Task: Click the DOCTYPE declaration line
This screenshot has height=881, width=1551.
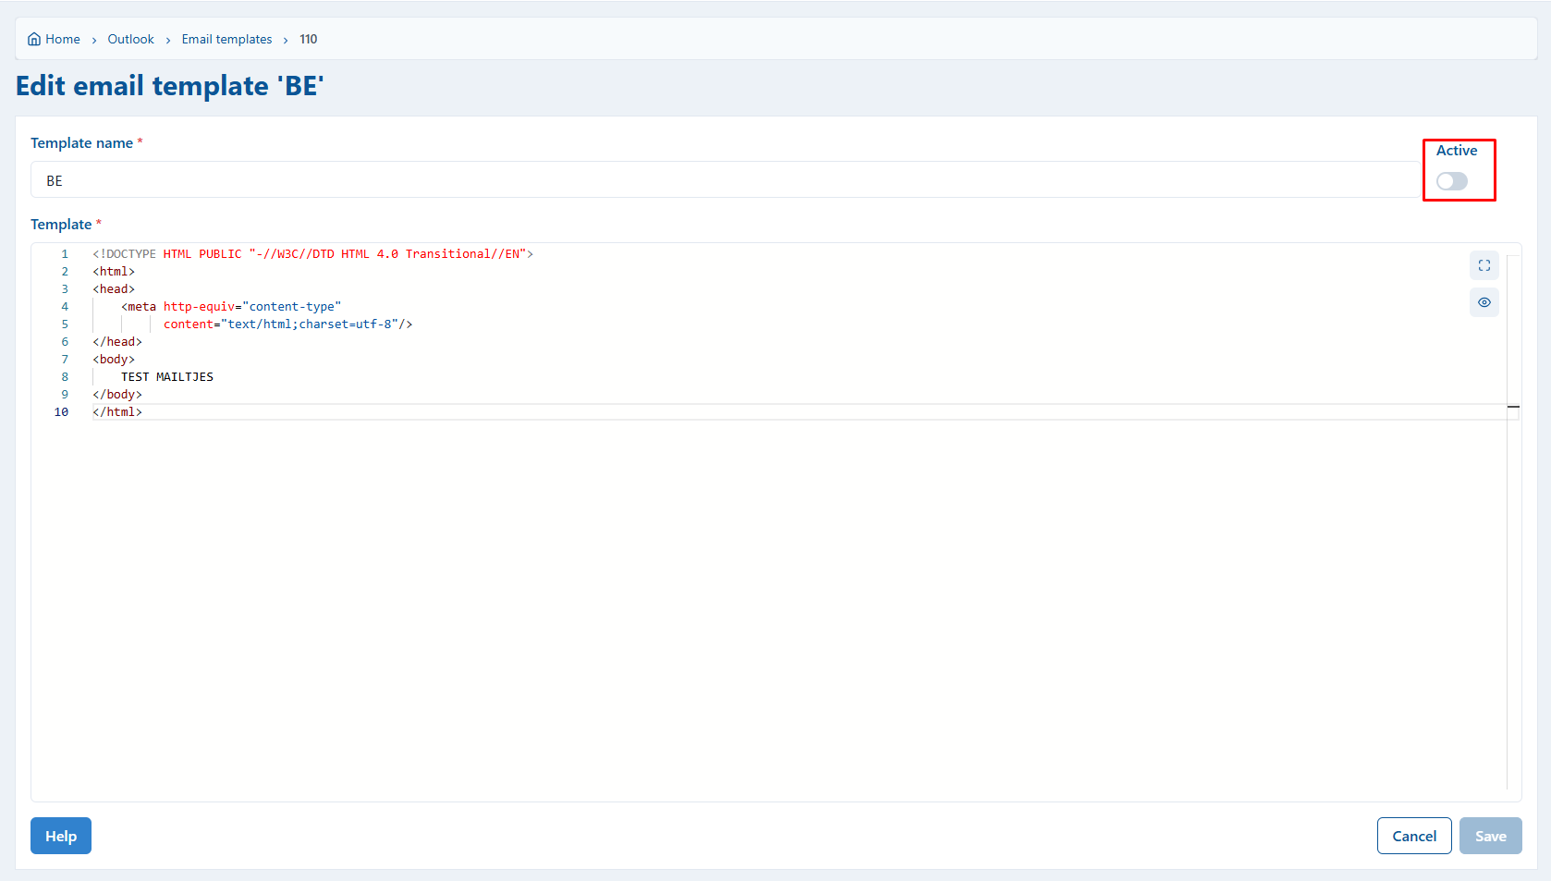Action: [x=312, y=254]
